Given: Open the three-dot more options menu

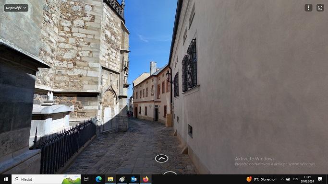Looking at the screenshot, I should [x=308, y=8].
